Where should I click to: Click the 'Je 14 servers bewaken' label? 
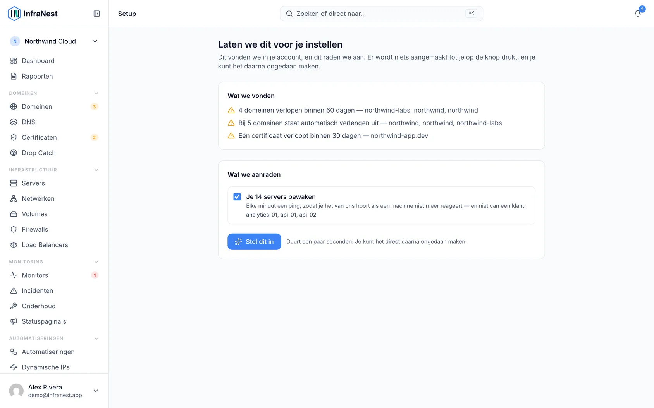281,197
